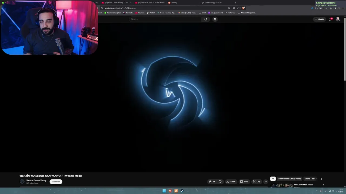Viewport: 346px width, 194px height.
Task: Click the translate page icon in address bar
Action: (229, 8)
